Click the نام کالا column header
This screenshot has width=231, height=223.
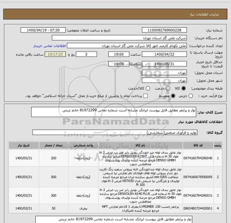coord(140,145)
